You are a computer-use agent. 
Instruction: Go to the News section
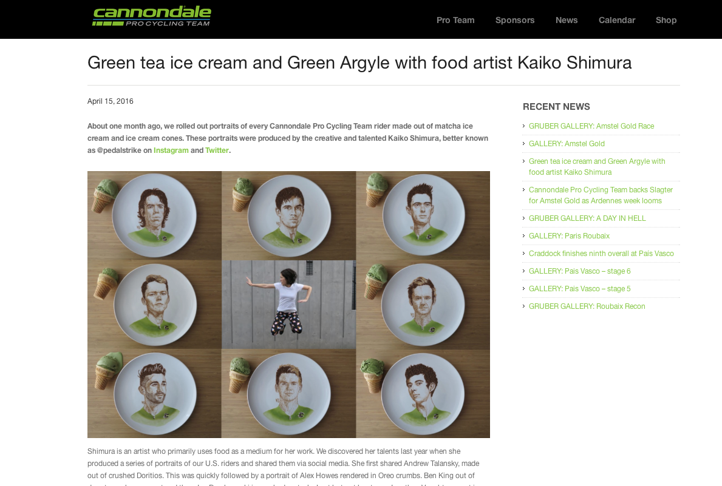(567, 20)
